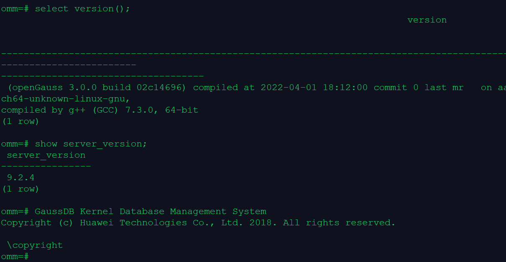This screenshot has height=262, width=506.
Task: Click the 'openGauss 3.0.0' version text
Action: point(54,88)
